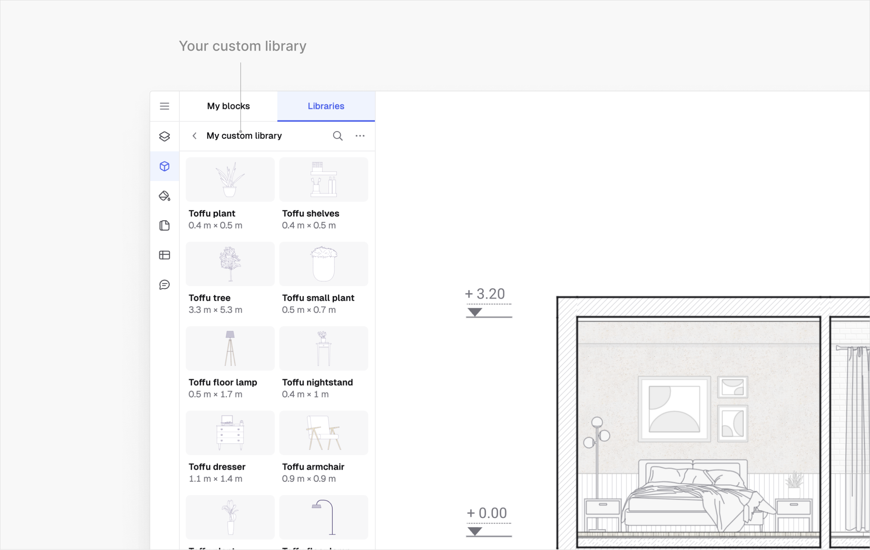870x550 pixels.
Task: Switch to the My blocks tab
Action: point(228,106)
